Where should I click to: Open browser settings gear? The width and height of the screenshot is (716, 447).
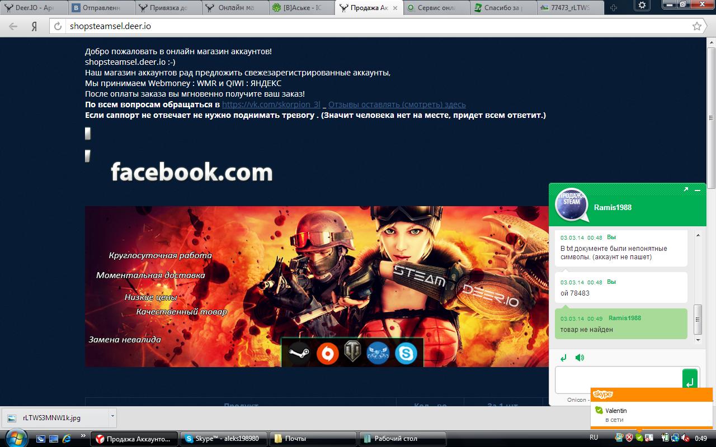(642, 5)
